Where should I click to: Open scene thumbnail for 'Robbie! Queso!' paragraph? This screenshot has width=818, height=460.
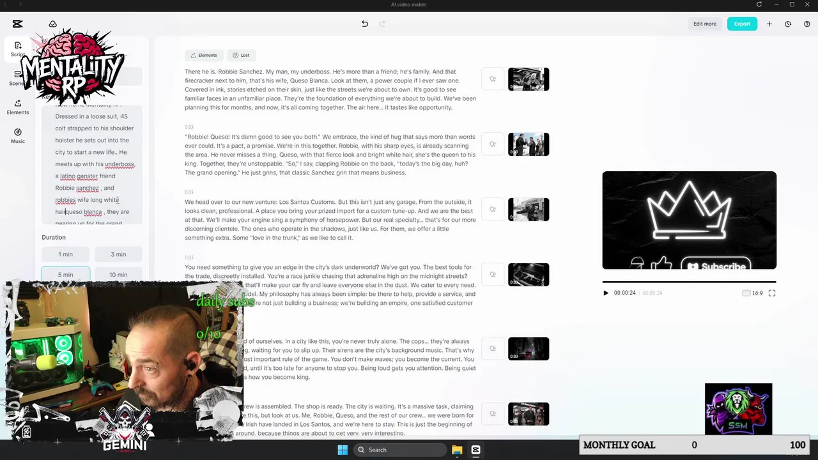click(x=529, y=144)
